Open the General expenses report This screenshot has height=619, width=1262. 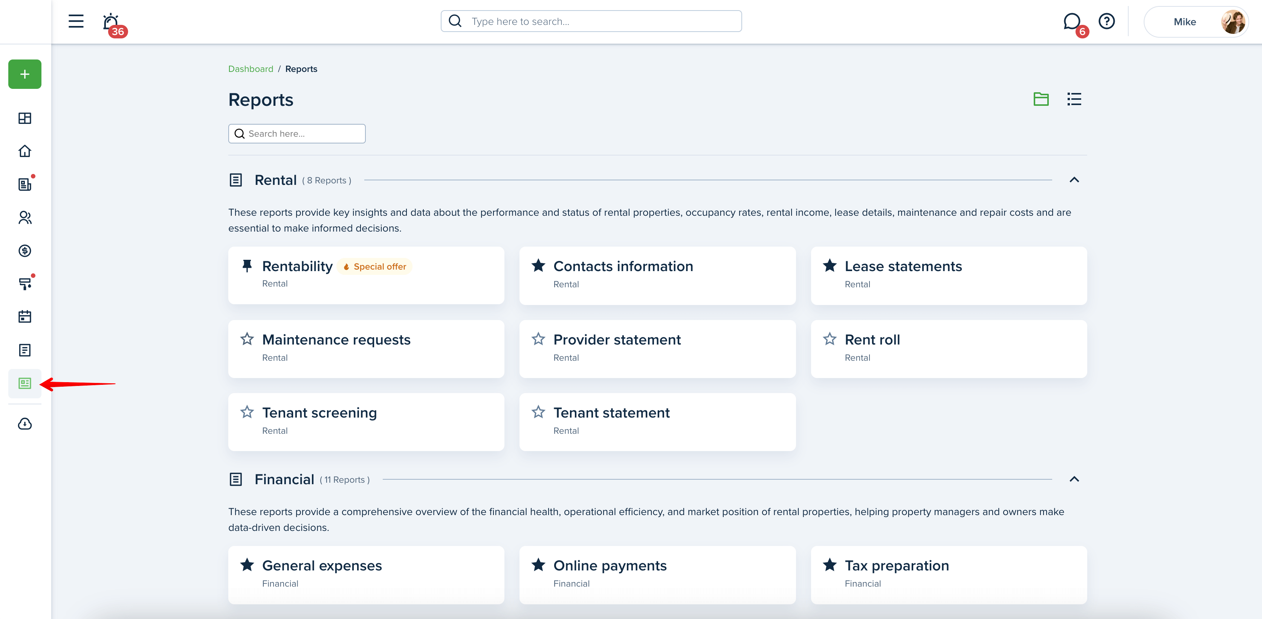(x=366, y=575)
